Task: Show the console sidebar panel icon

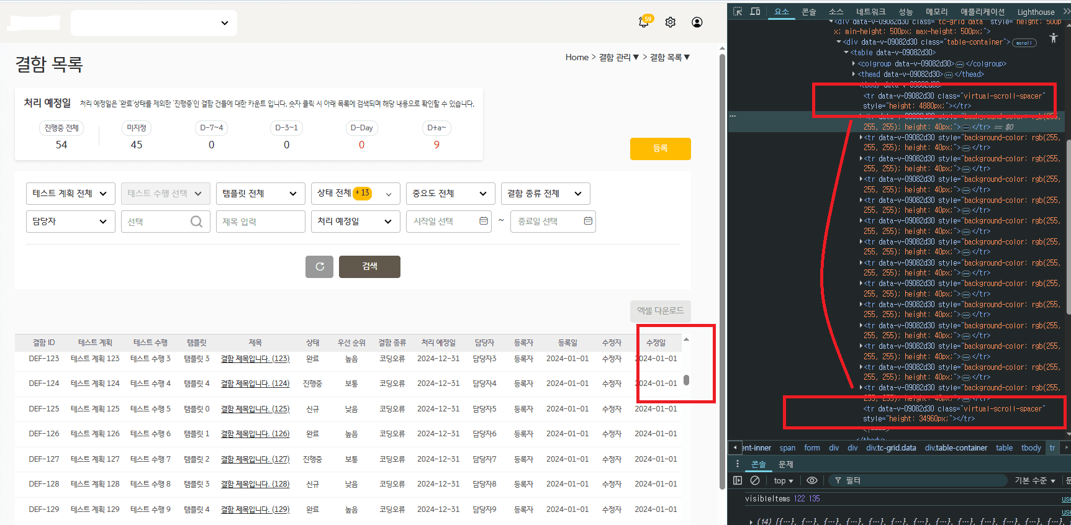Action: [x=738, y=480]
